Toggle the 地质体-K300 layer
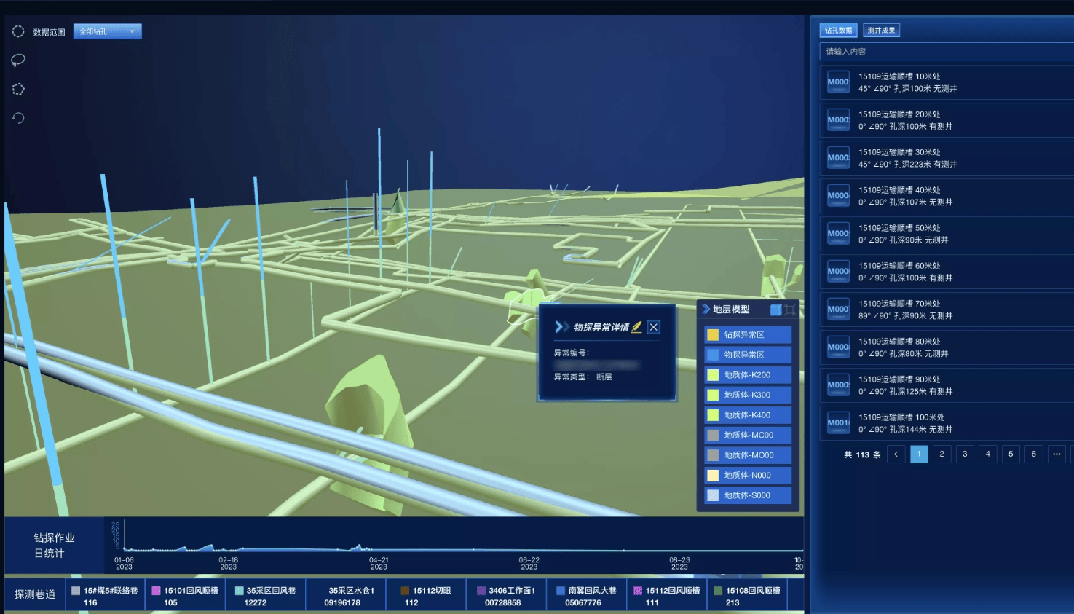The image size is (1074, 614). tap(748, 395)
